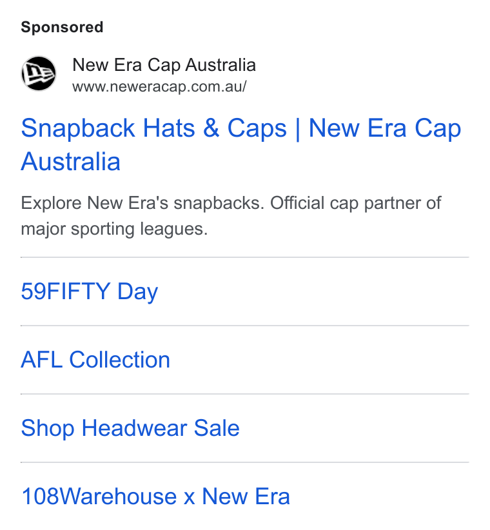Click the word 'Day' in the 59FIFTY link
The image size is (490, 530).
point(137,292)
